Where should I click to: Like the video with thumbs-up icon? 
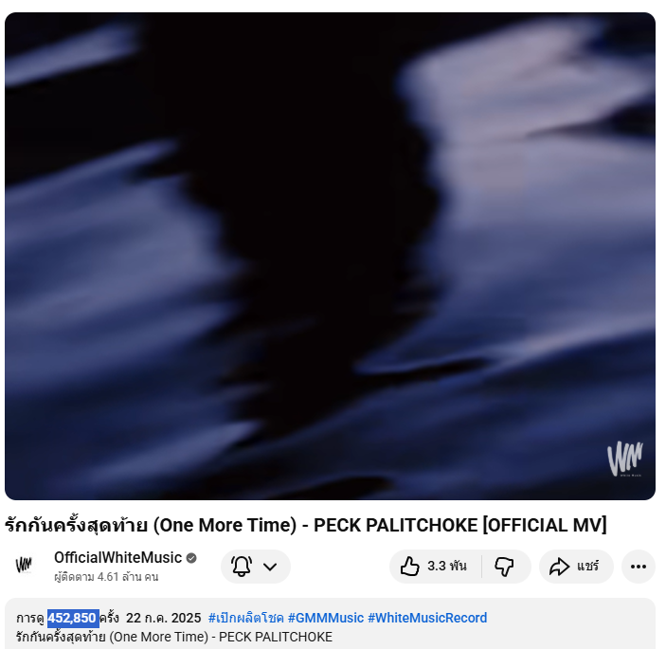pos(410,567)
